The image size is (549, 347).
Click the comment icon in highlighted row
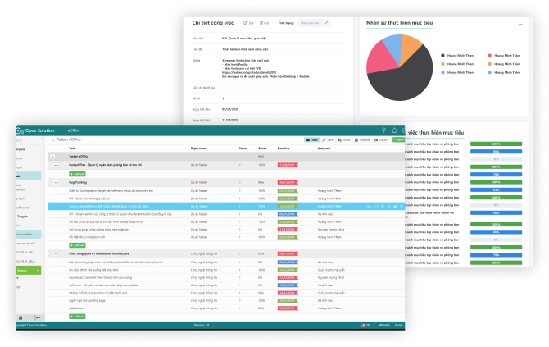click(376, 207)
